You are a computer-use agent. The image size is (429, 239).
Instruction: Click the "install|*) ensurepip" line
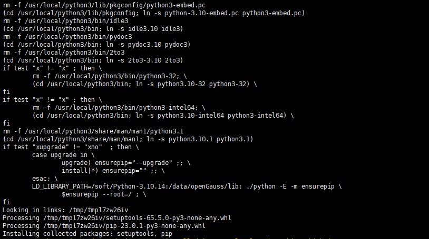point(113,171)
